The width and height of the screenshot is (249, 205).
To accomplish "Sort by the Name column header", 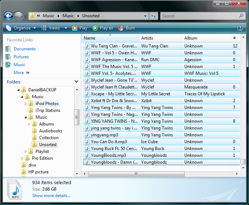I will tap(110, 38).
